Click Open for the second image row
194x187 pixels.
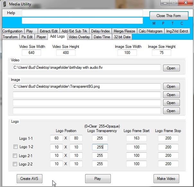pos(172,95)
